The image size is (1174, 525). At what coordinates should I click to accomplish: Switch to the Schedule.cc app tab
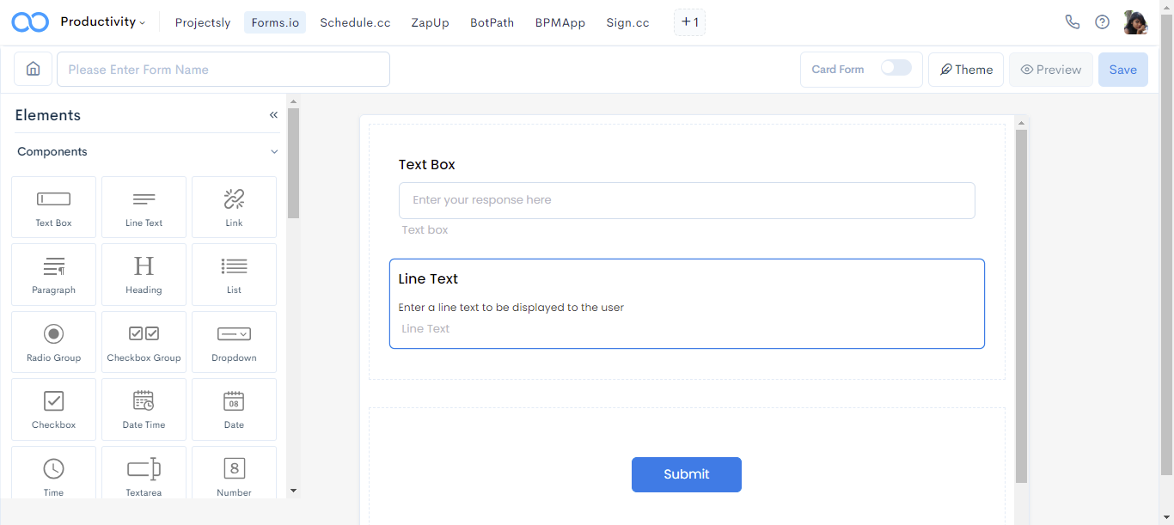point(355,22)
